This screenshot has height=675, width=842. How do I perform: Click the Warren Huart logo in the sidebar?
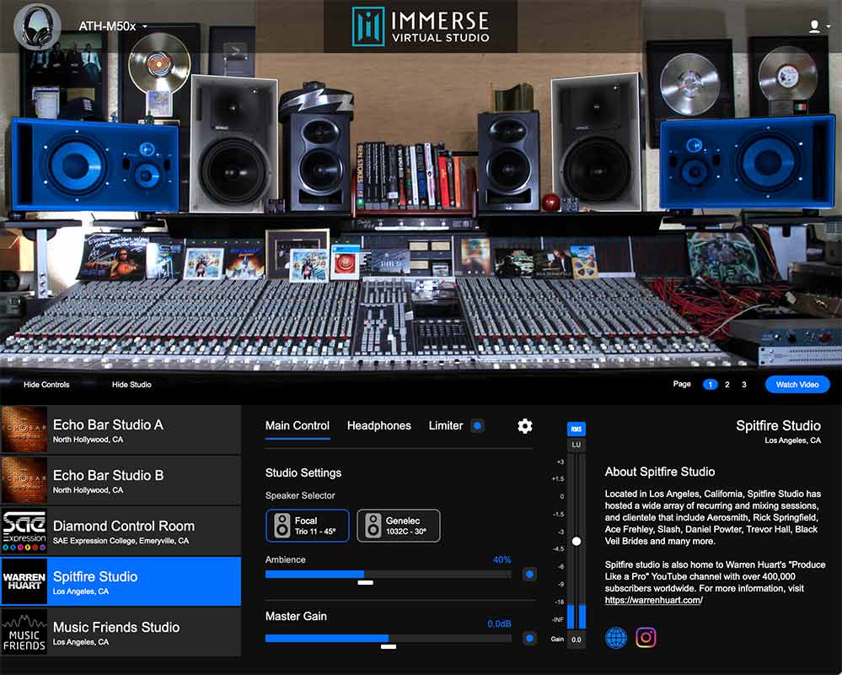[x=24, y=581]
